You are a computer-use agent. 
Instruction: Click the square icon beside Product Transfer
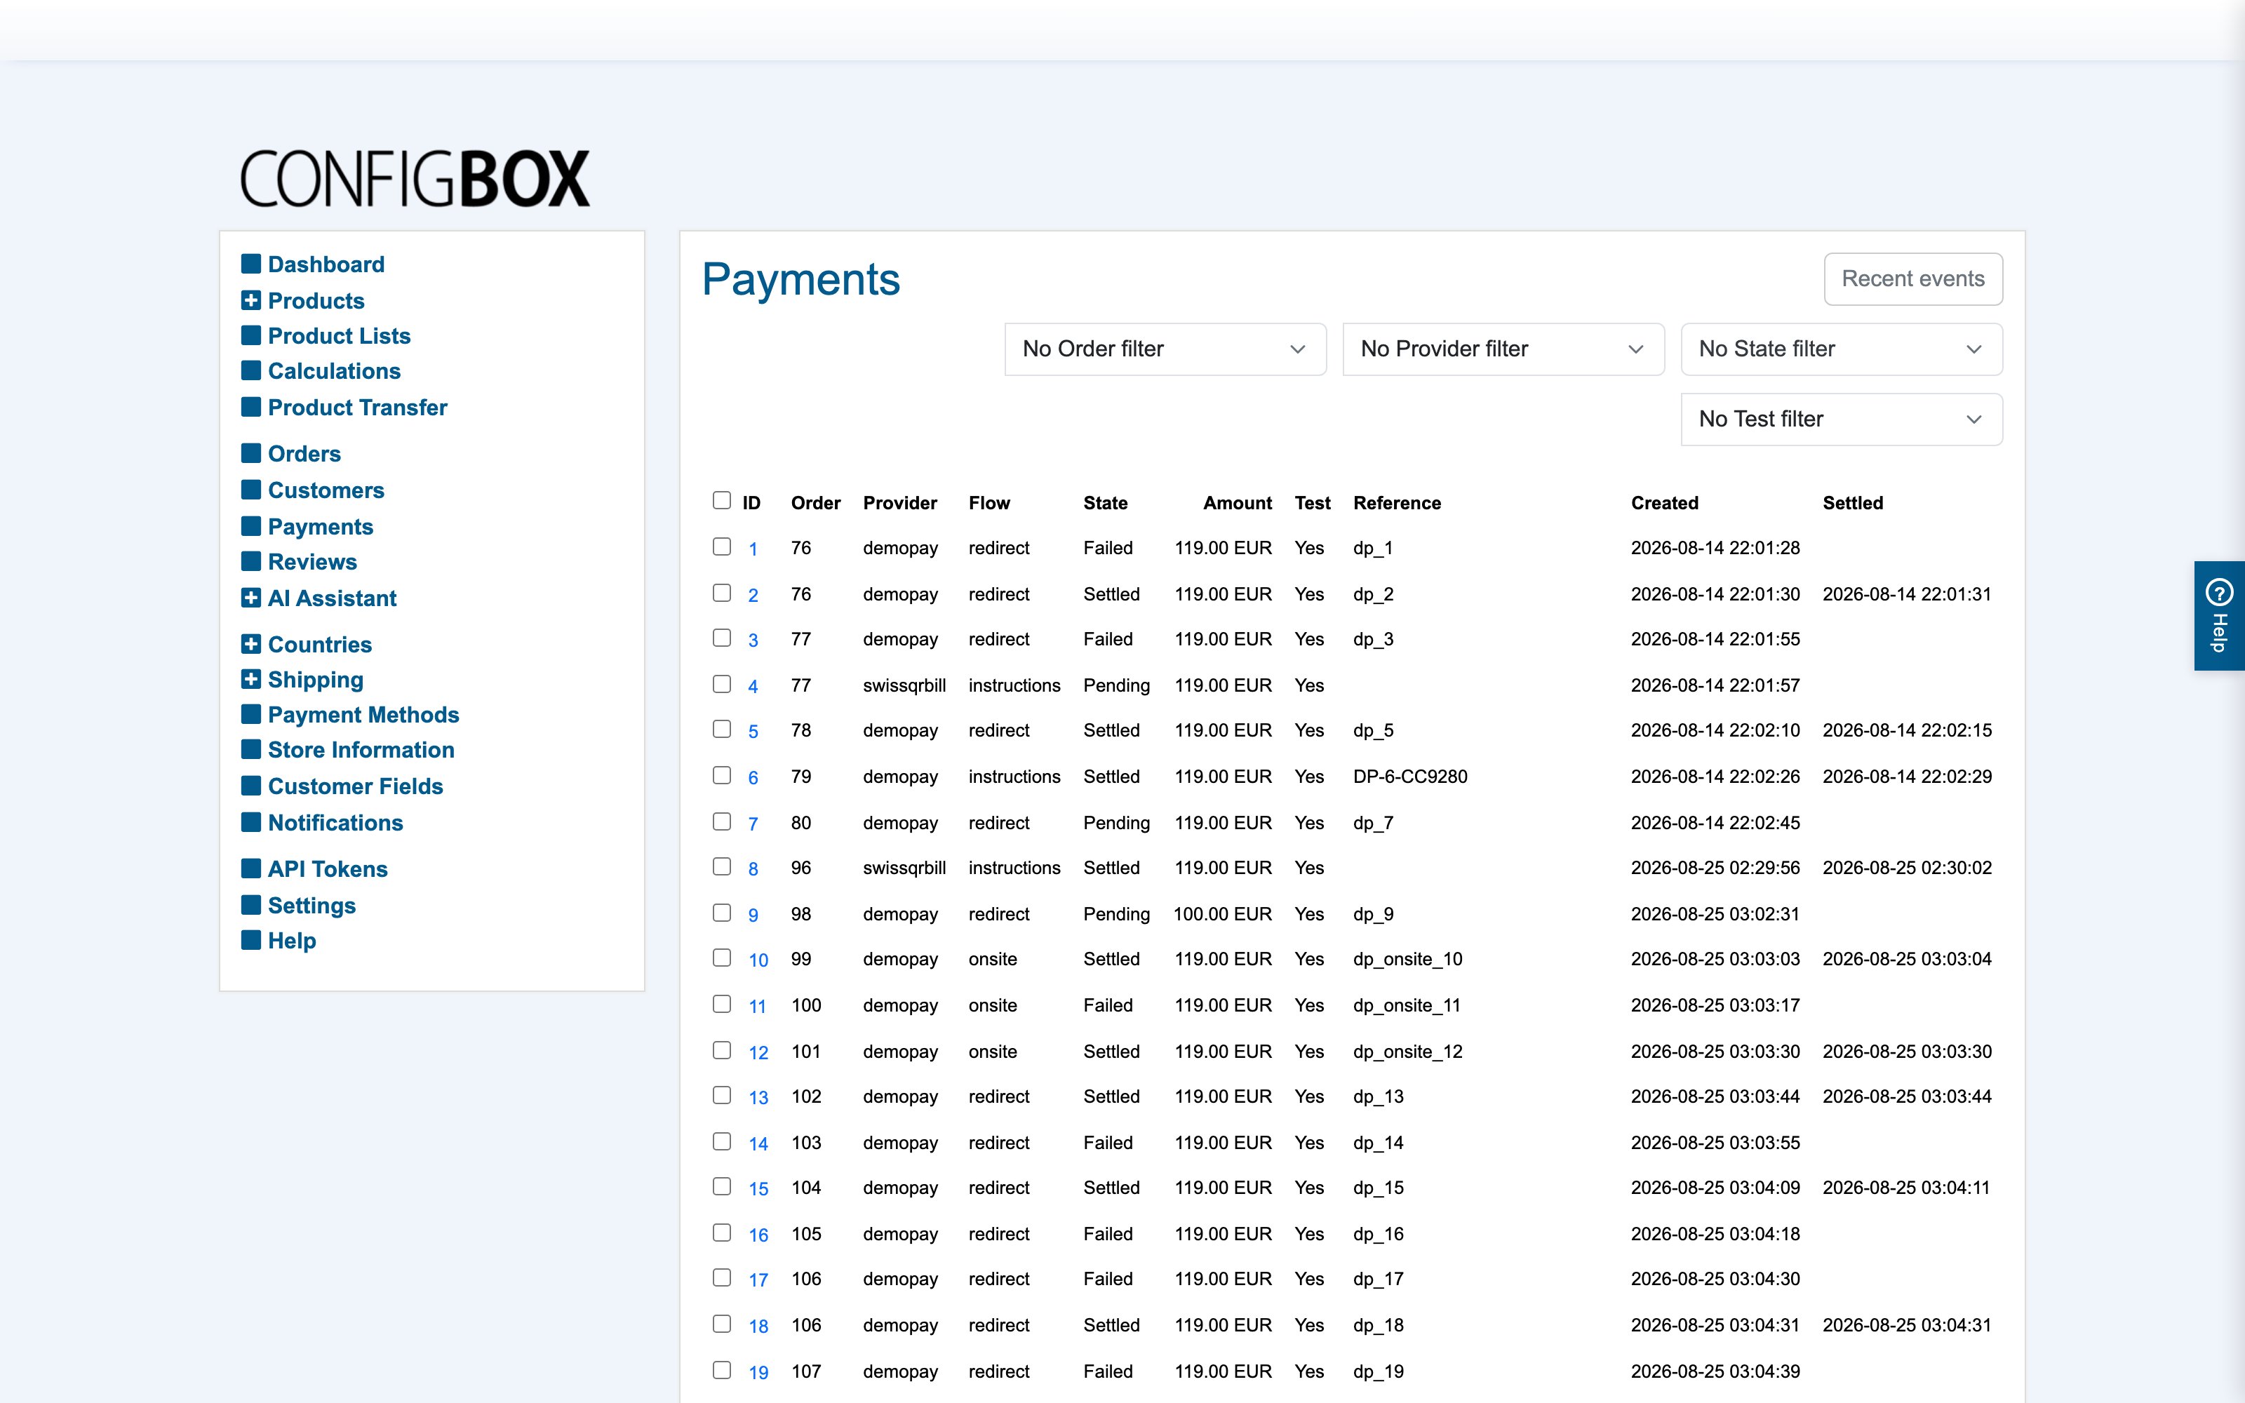250,406
